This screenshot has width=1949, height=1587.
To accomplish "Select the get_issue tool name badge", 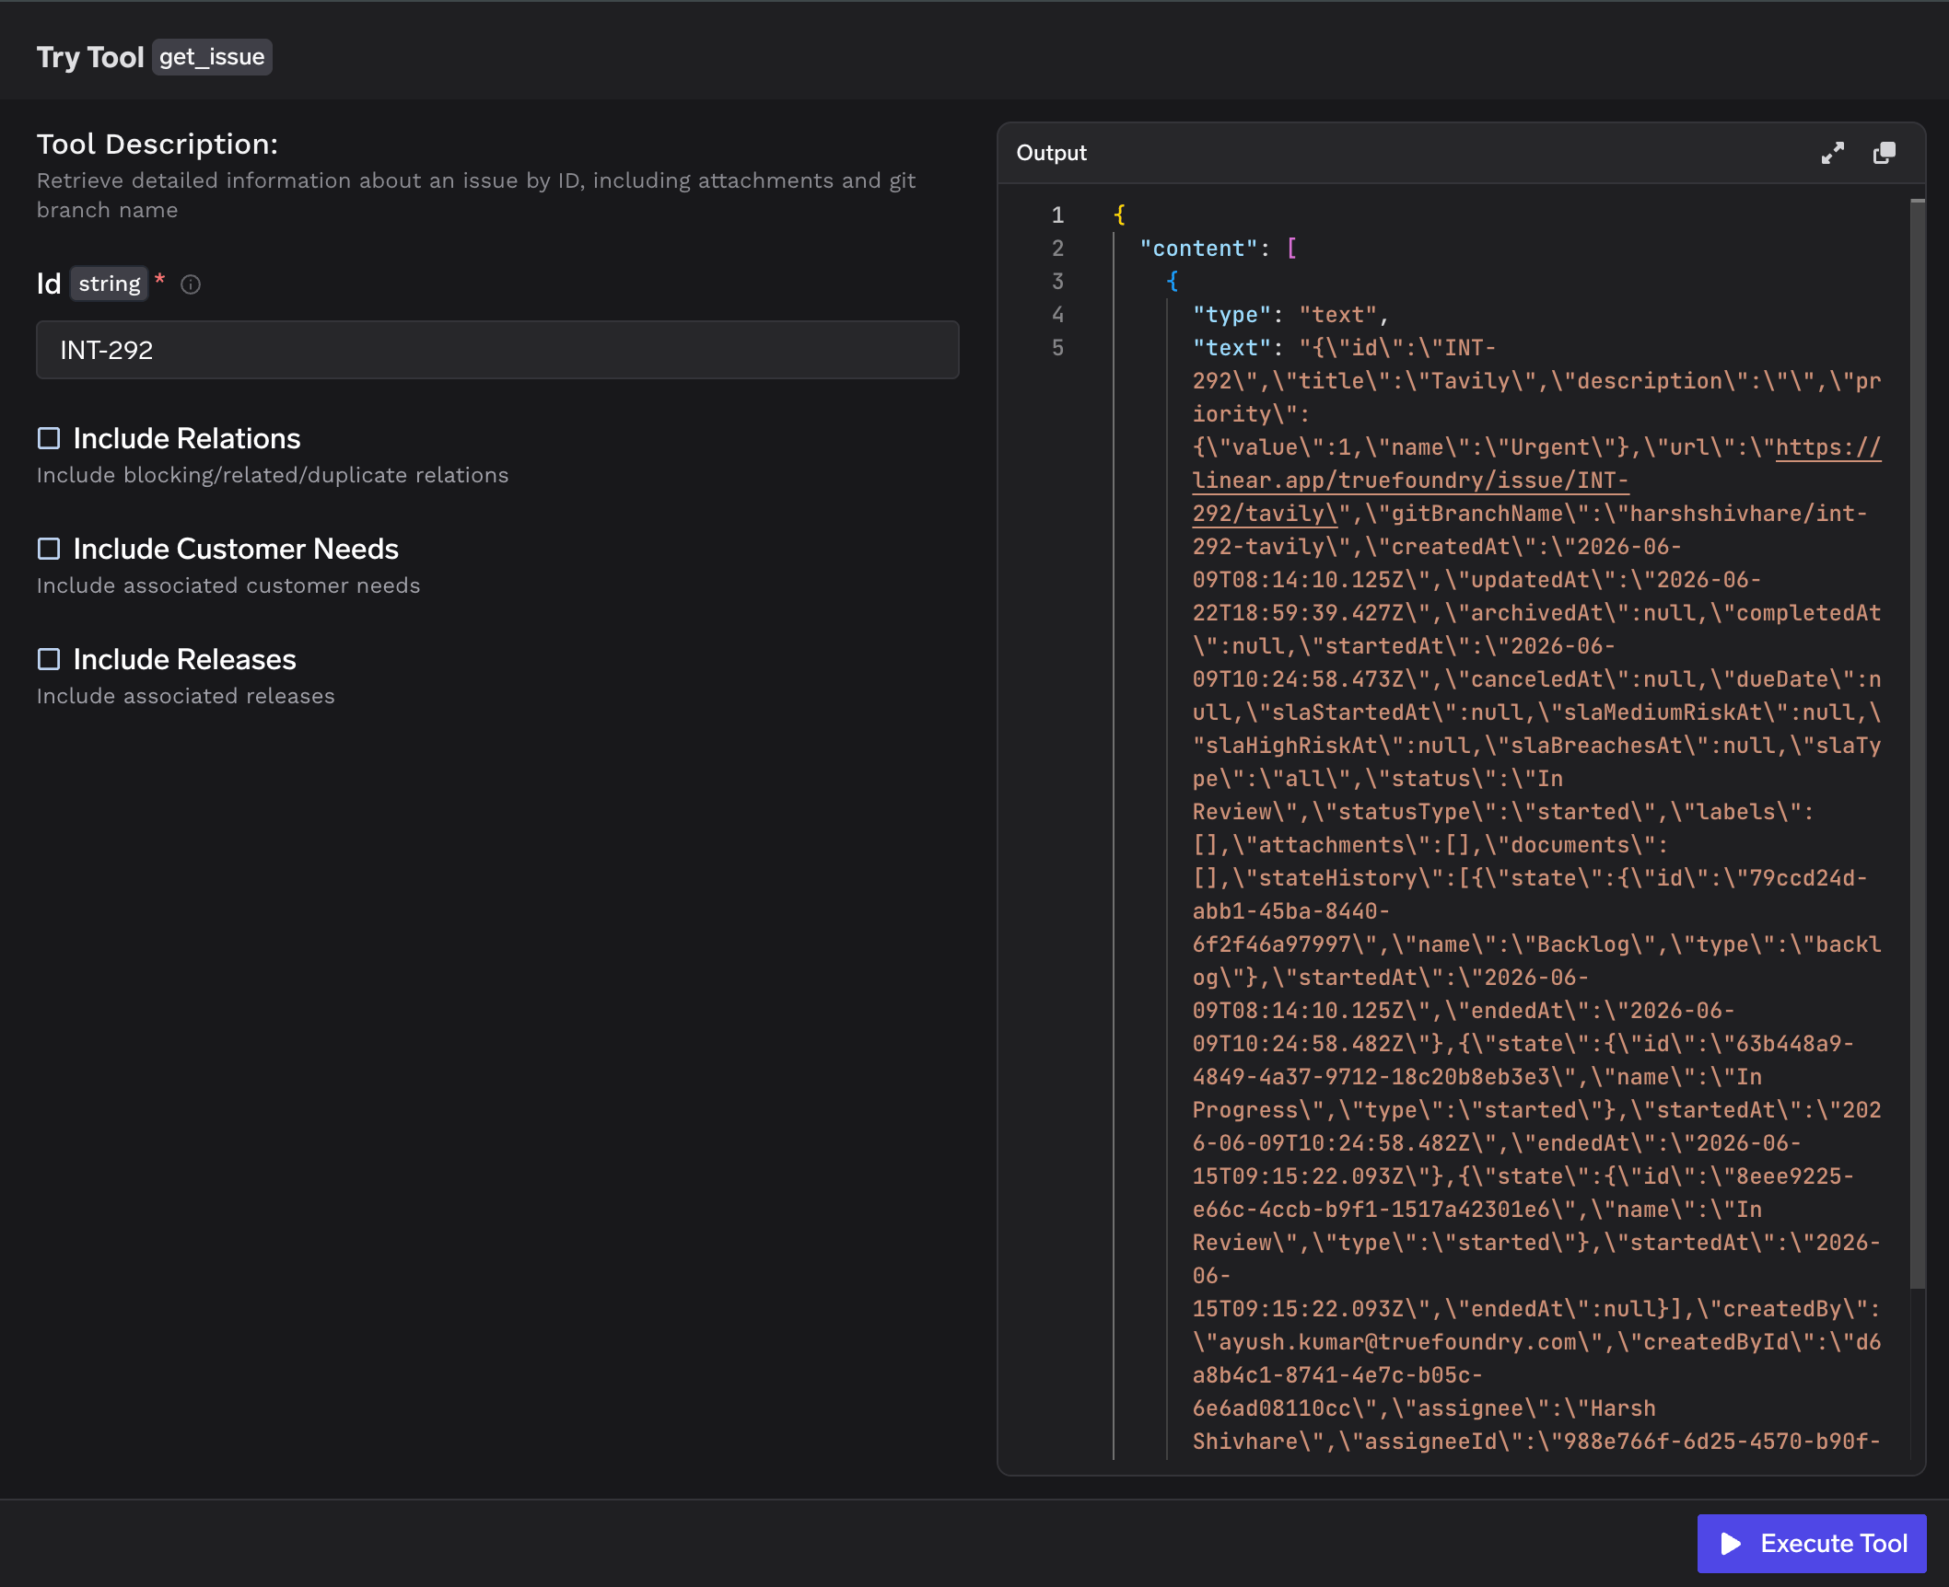I will (x=212, y=57).
